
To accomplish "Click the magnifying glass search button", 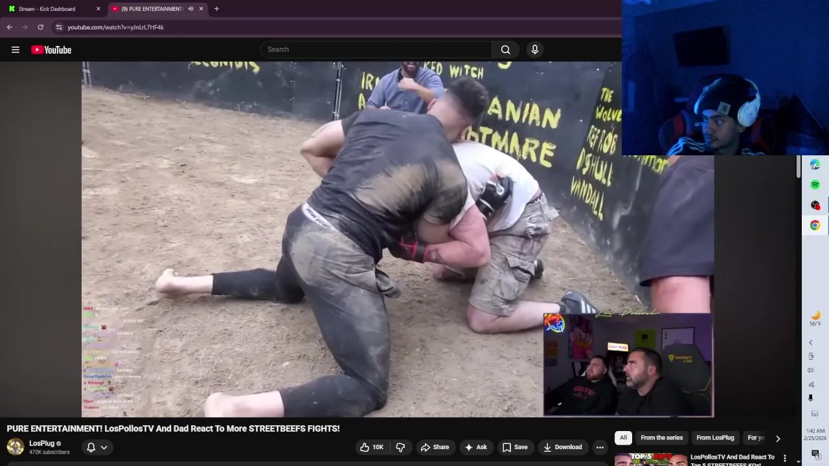I will (505, 49).
